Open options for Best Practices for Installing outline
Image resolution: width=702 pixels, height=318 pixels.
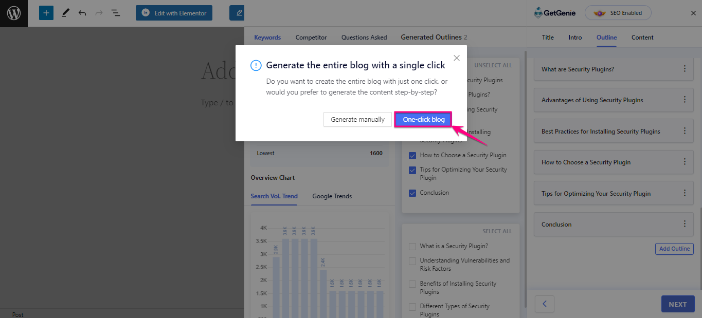pyautogui.click(x=685, y=131)
